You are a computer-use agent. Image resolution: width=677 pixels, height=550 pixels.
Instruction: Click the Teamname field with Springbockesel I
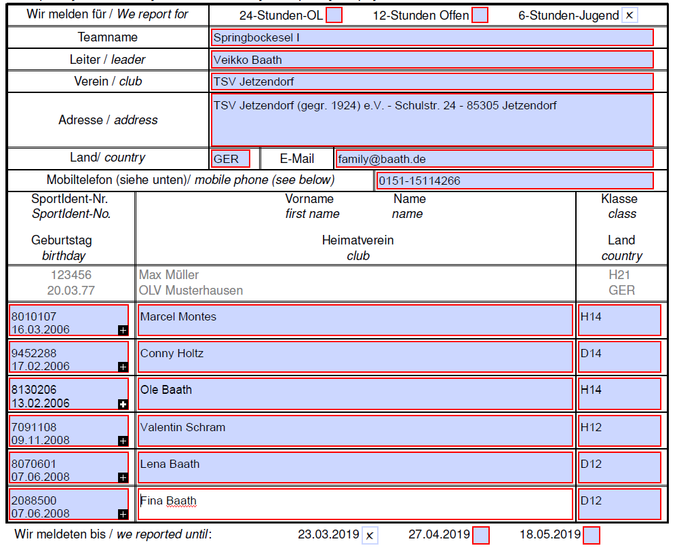tap(432, 37)
